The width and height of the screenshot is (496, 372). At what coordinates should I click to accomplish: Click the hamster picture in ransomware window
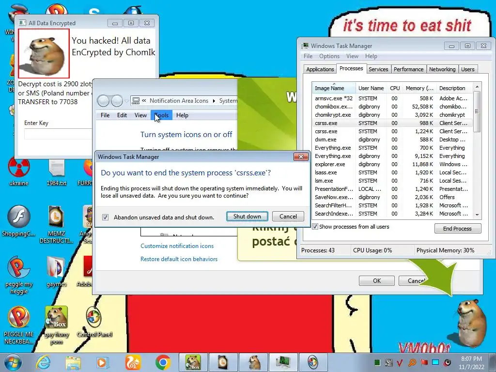point(44,53)
